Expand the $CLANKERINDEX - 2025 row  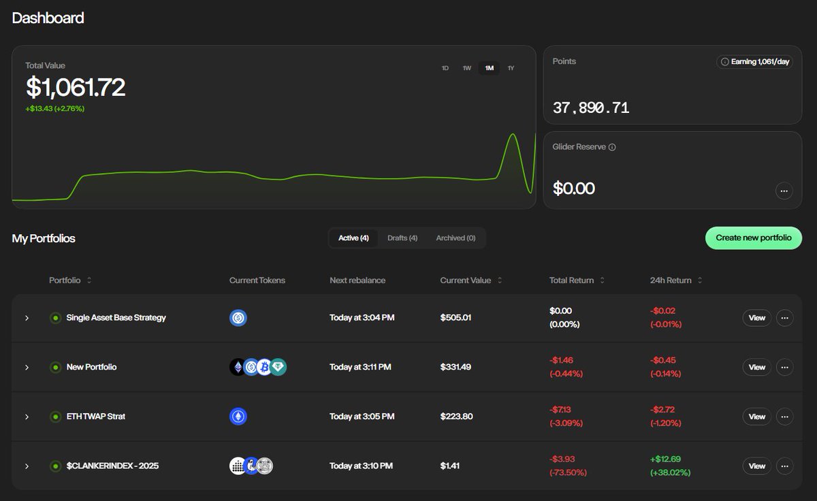[27, 466]
